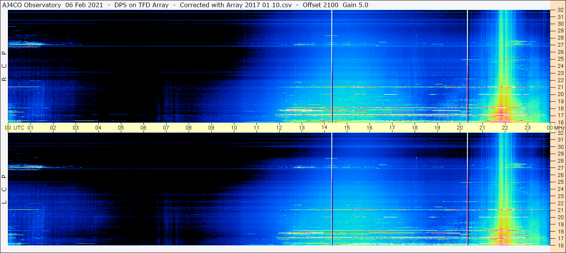Click the Offset 2100 text in header
Image resolution: width=566 pixels, height=253 pixels.
coord(320,5)
